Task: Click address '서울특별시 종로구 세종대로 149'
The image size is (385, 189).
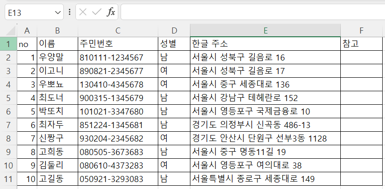Action: [x=265, y=179]
